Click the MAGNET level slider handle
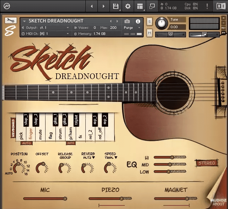 (x=187, y=199)
